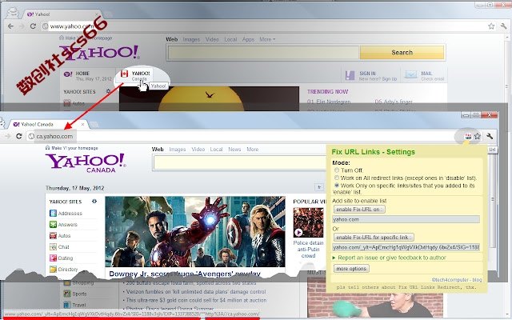Open the Yahoo! Sites gear in the background window
512x320 pixels.
pos(109,91)
